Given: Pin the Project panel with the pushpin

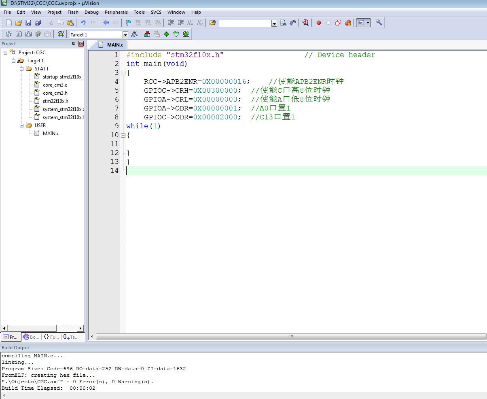Looking at the screenshot, I should pyautogui.click(x=74, y=44).
